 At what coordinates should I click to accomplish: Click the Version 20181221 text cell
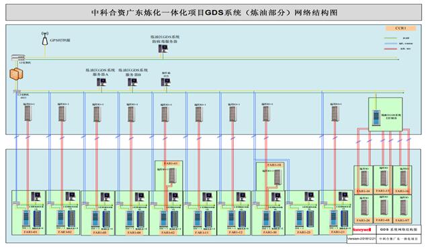[361, 239]
